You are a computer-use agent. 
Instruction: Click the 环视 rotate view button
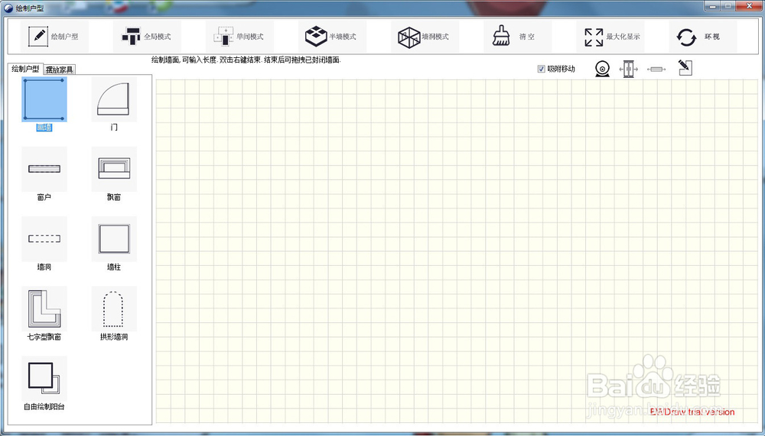(x=703, y=37)
